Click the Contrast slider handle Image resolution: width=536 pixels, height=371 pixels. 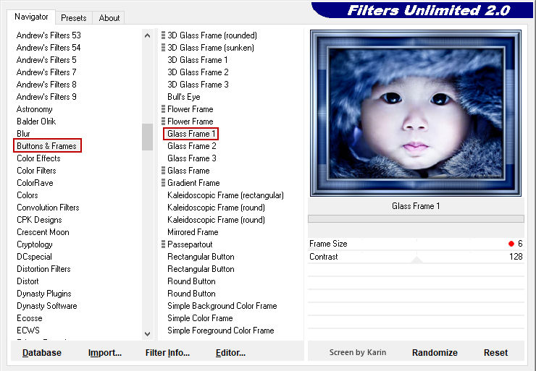[x=416, y=259]
